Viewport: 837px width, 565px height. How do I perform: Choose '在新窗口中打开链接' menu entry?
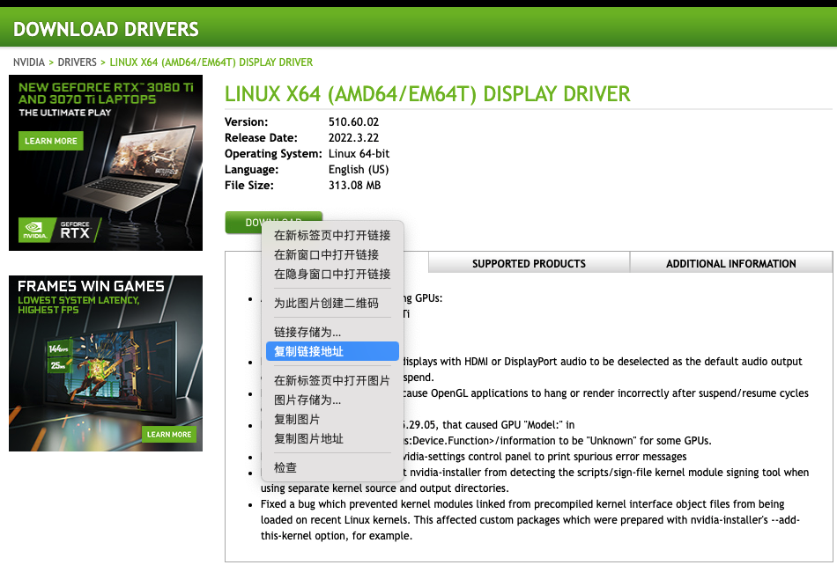pyautogui.click(x=332, y=255)
